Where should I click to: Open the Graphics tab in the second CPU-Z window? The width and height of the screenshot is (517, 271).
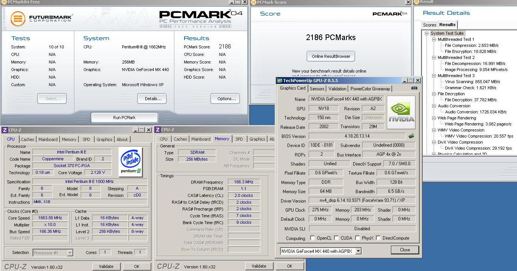pyautogui.click(x=257, y=139)
